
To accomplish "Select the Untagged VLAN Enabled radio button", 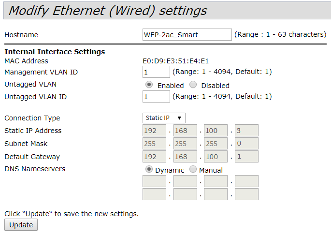I will click(x=149, y=85).
